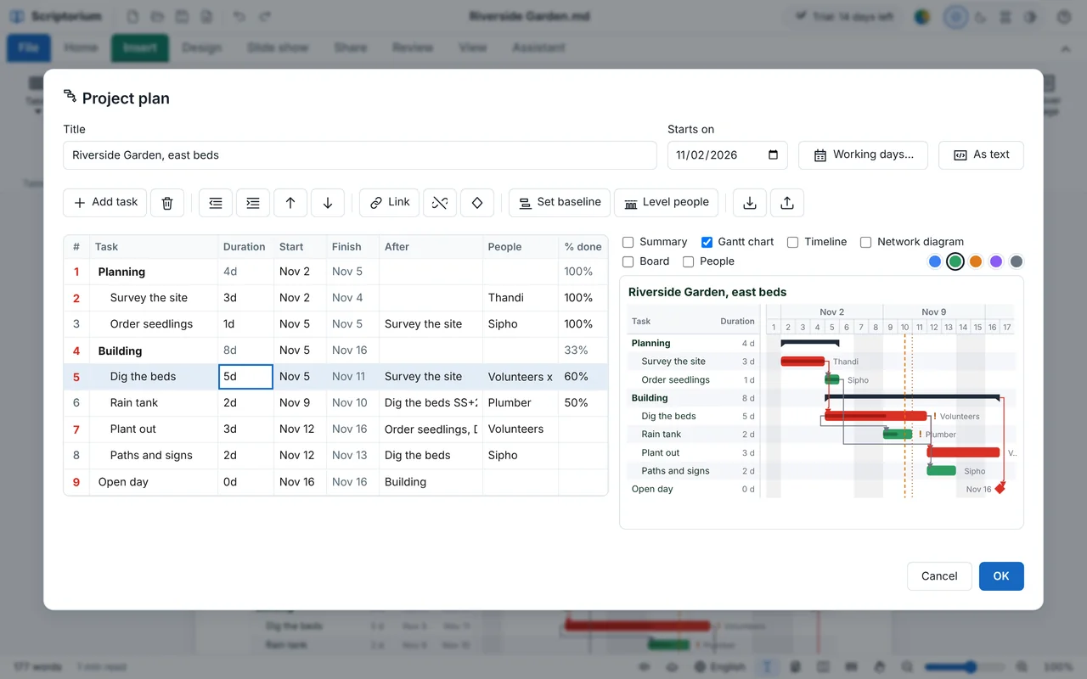
Task: Move the selected task down
Action: 328,203
